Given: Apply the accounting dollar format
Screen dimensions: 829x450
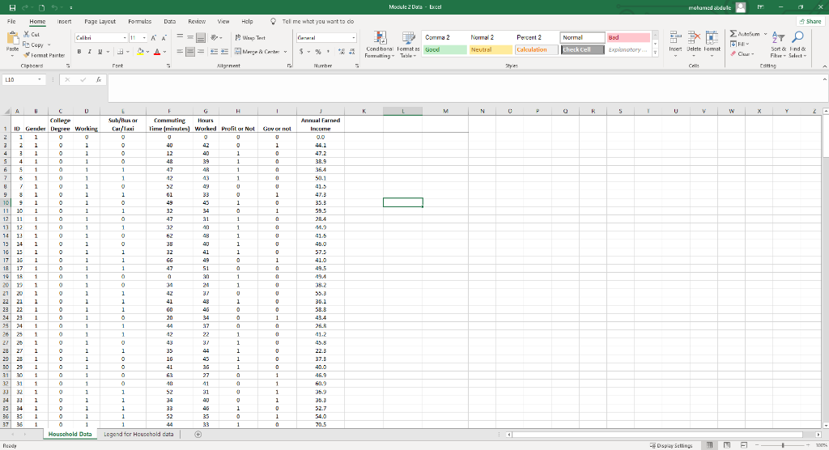Looking at the screenshot, I should click(301, 52).
